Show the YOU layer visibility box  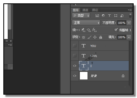tap(75, 46)
